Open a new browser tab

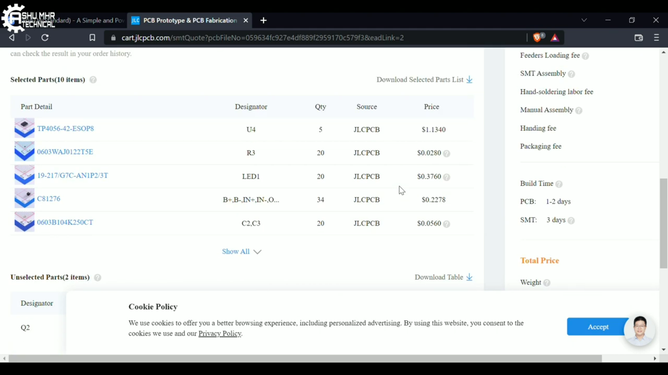pyautogui.click(x=263, y=20)
